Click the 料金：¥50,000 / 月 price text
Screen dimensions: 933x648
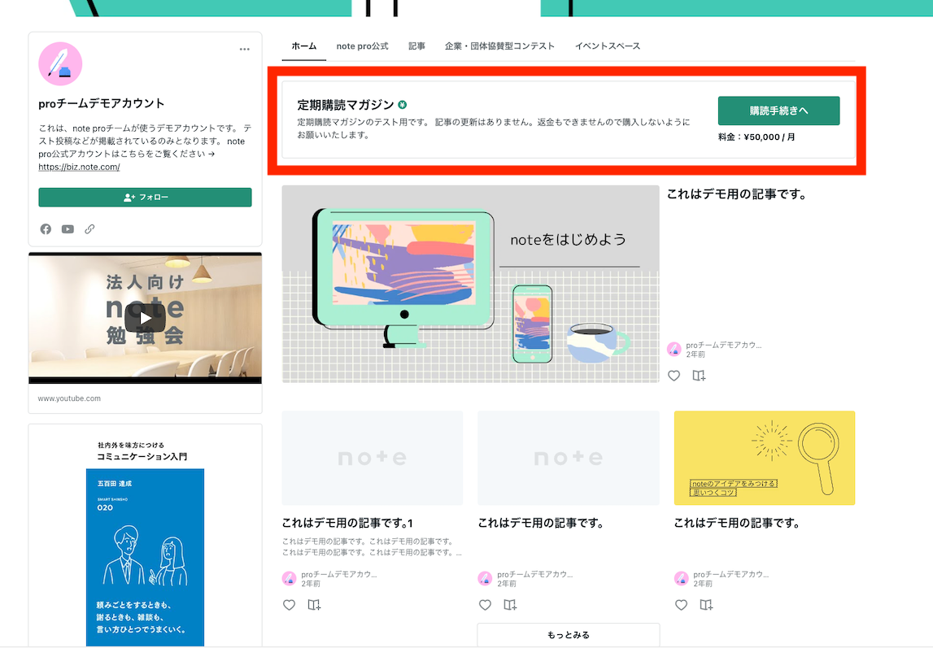(x=756, y=137)
